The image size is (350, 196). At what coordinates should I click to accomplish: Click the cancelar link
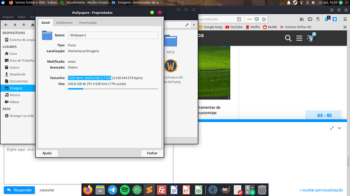pos(47,190)
